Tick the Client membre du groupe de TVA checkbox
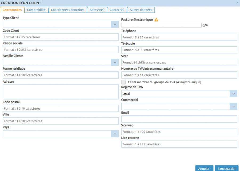Screen dimensions: 240x171 pyautogui.click(x=123, y=82)
